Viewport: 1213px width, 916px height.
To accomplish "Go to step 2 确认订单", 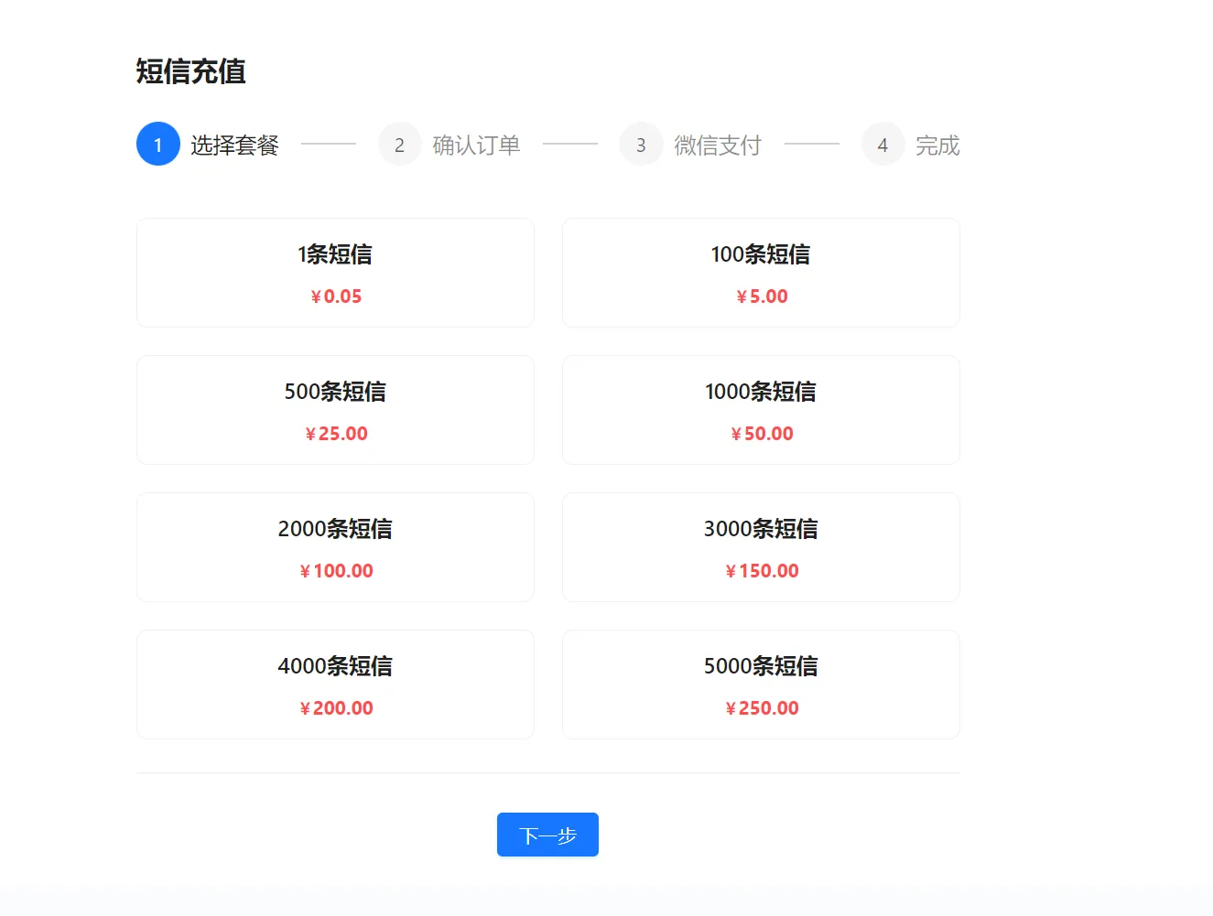I will pos(449,145).
